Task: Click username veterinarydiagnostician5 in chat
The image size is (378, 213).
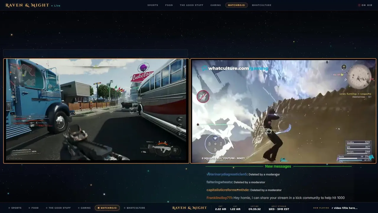Action: point(227,174)
